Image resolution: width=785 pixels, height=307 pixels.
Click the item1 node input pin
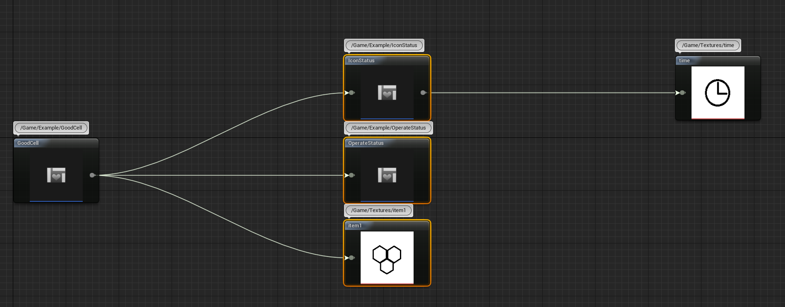[352, 257]
